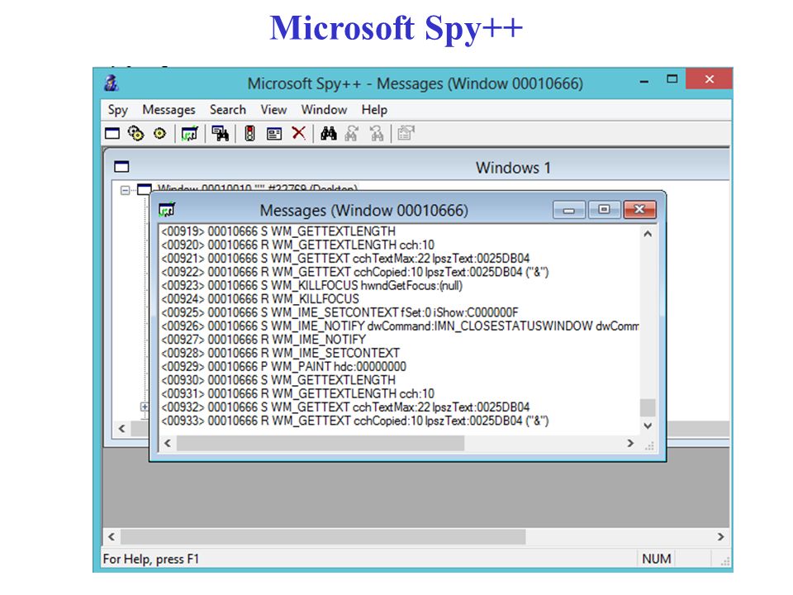Image resolution: width=793 pixels, height=595 pixels.
Task: Click the left arrow of the main window bottom scrollbar
Action: coord(112,537)
